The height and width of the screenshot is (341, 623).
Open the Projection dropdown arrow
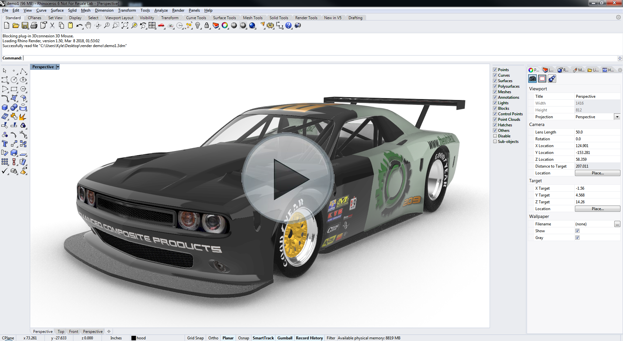[617, 117]
